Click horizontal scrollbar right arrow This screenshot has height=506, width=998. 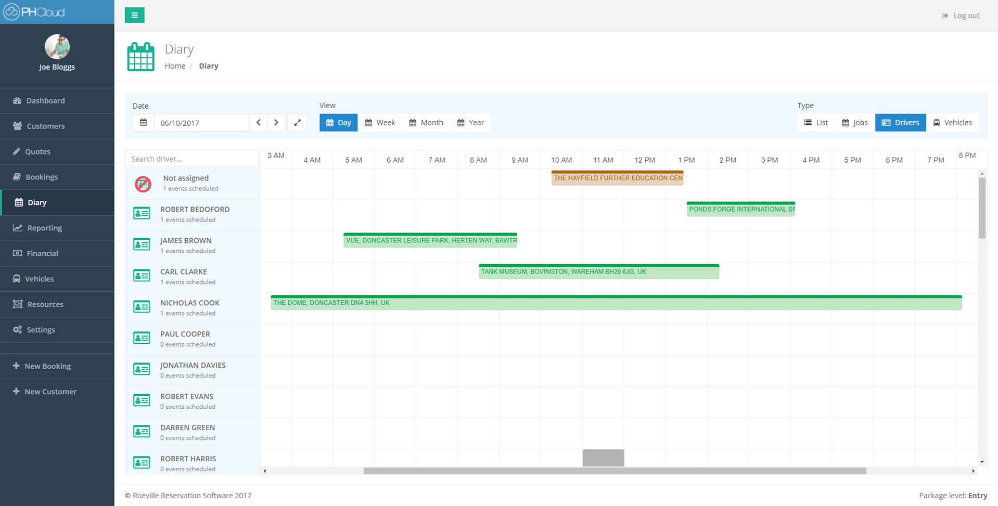tap(973, 471)
